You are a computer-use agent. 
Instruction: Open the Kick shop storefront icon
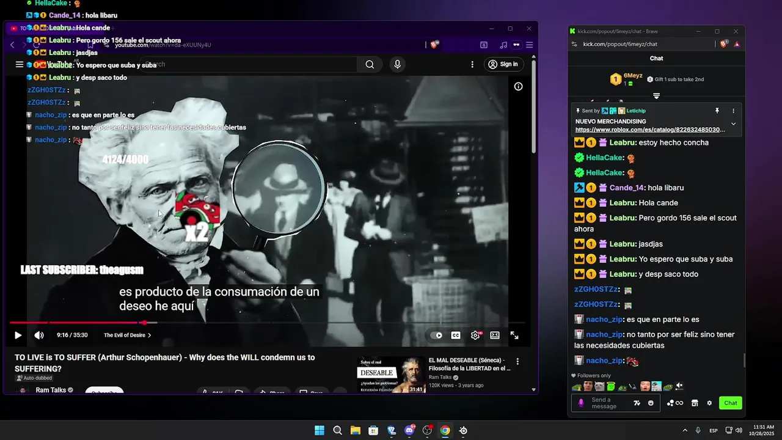pyautogui.click(x=695, y=403)
